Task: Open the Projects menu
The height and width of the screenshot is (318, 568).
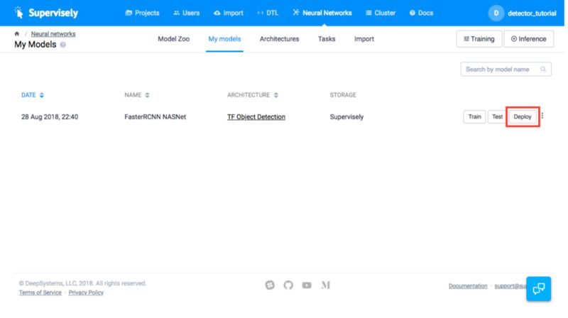Action: (x=142, y=13)
